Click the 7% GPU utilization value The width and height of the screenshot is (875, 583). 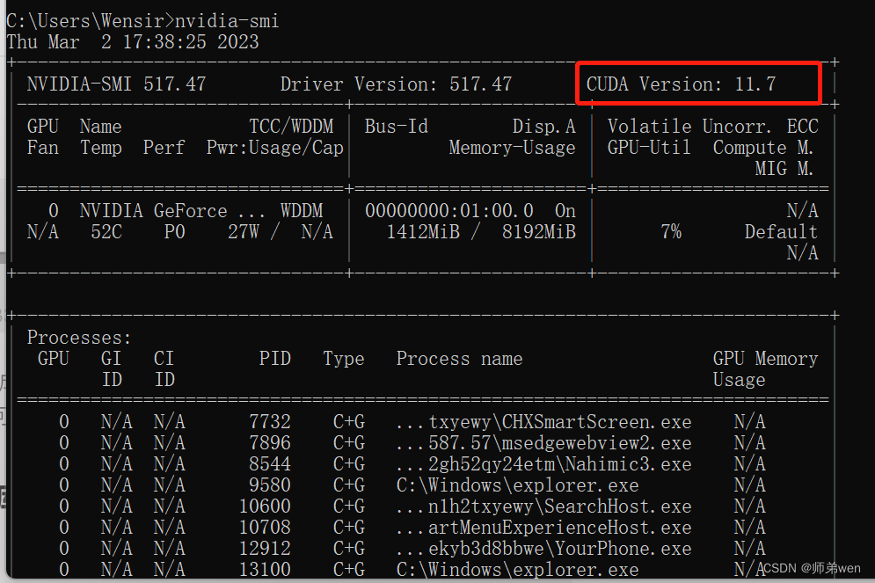pos(671,231)
